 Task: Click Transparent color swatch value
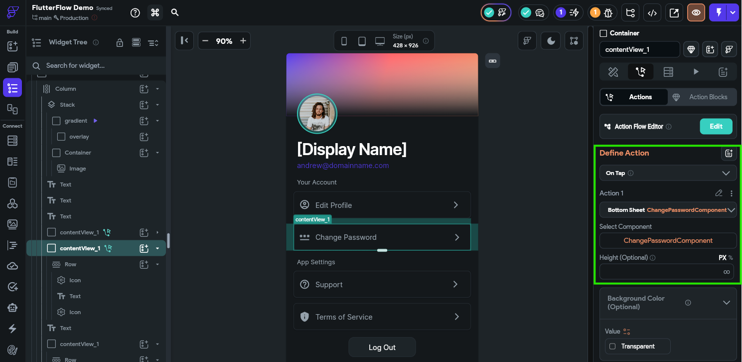(637, 346)
